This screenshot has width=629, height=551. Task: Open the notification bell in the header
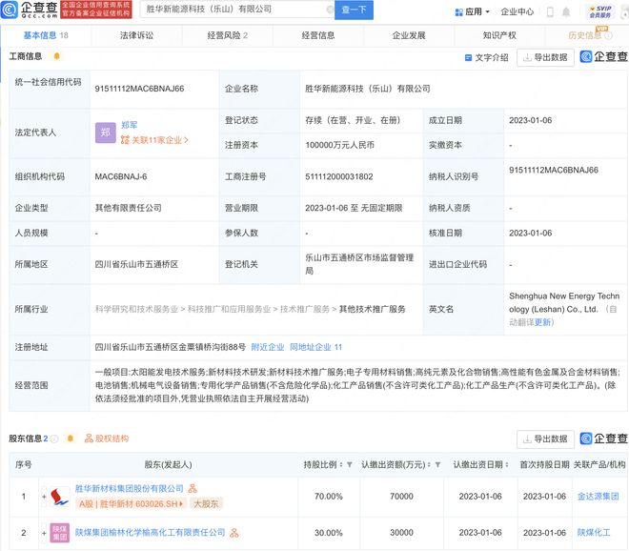pos(566,12)
